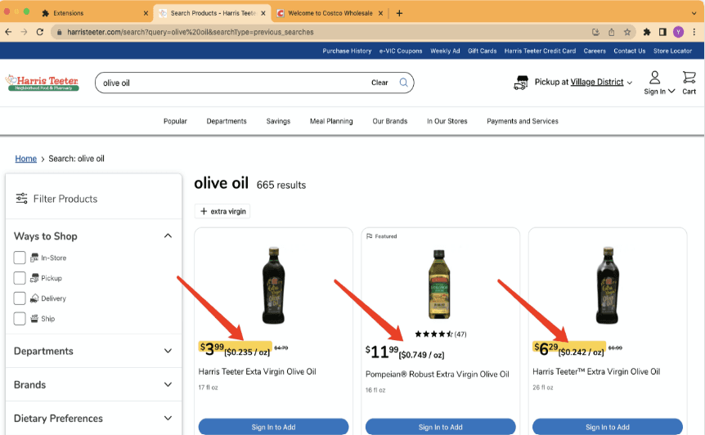Clear the olive oil search text

379,83
